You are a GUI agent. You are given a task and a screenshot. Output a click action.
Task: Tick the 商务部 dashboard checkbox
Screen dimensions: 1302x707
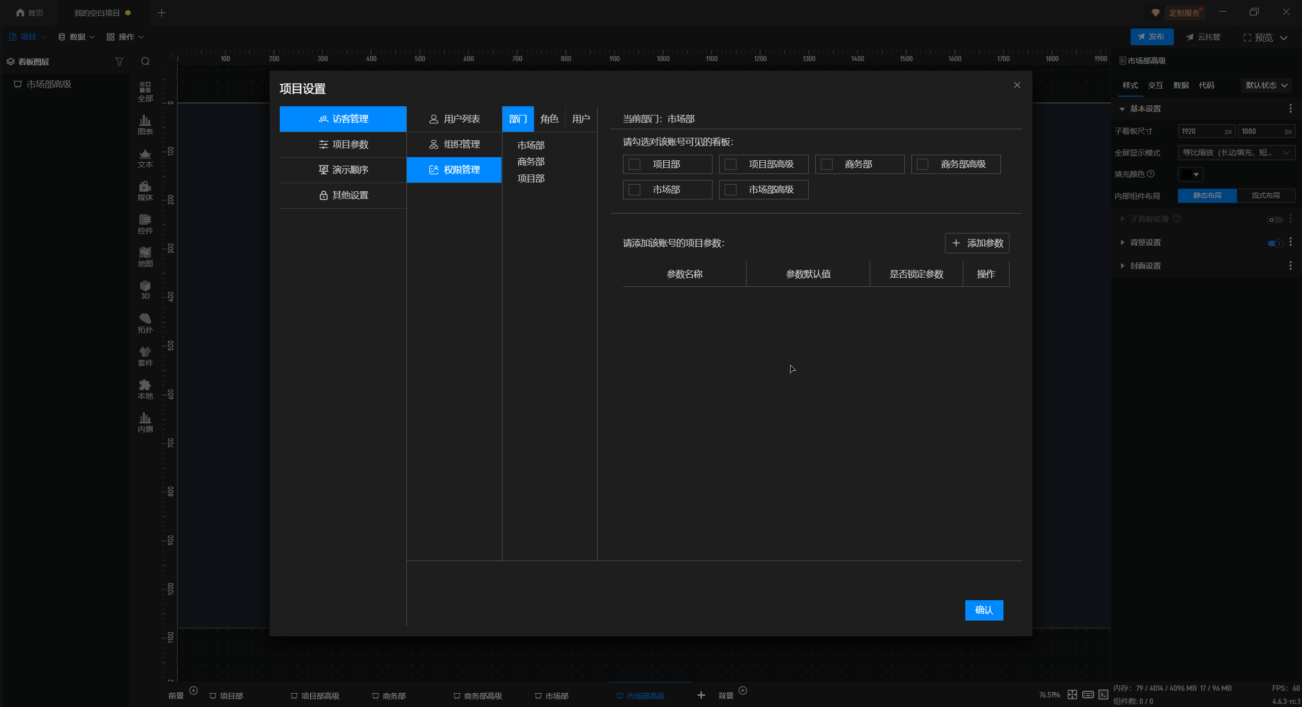[x=827, y=164]
